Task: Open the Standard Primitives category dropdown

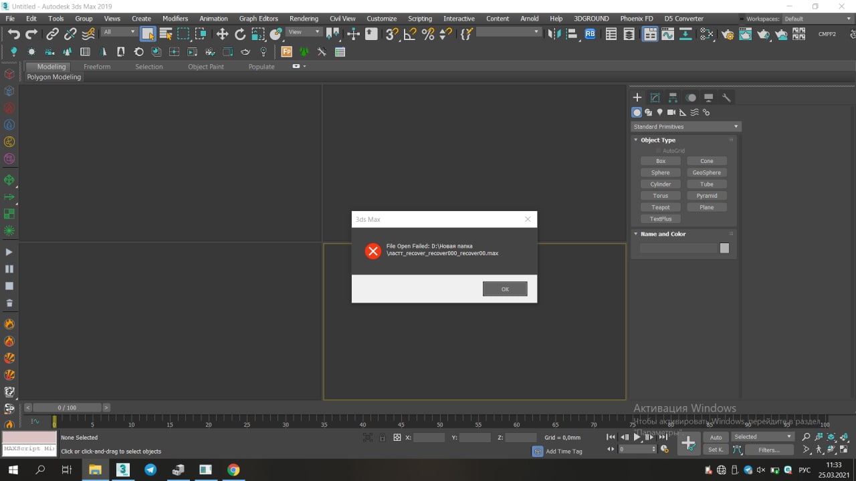Action: coord(686,127)
